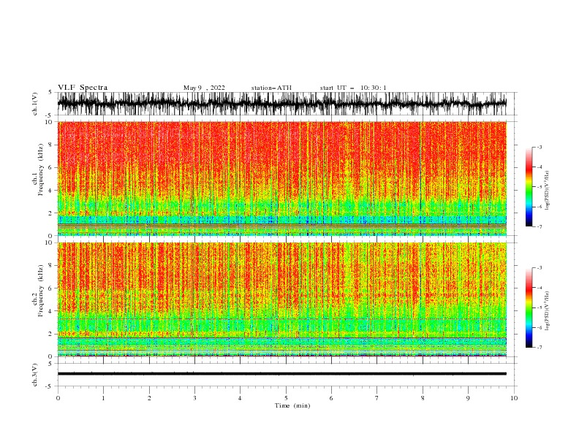Select the "start UT = 10:30:1" header text
579x447 pixels.
[353, 88]
